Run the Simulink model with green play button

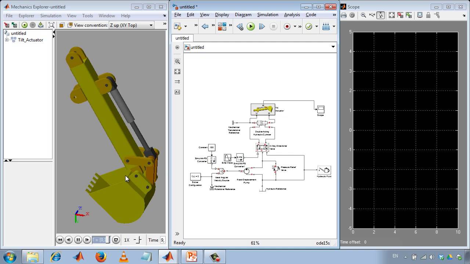pyautogui.click(x=251, y=26)
